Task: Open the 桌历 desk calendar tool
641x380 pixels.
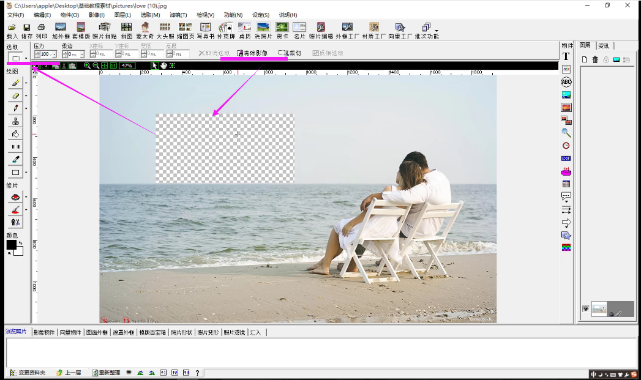Action: point(244,31)
